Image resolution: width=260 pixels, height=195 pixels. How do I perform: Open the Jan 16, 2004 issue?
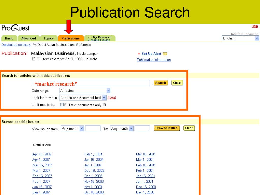(94, 160)
